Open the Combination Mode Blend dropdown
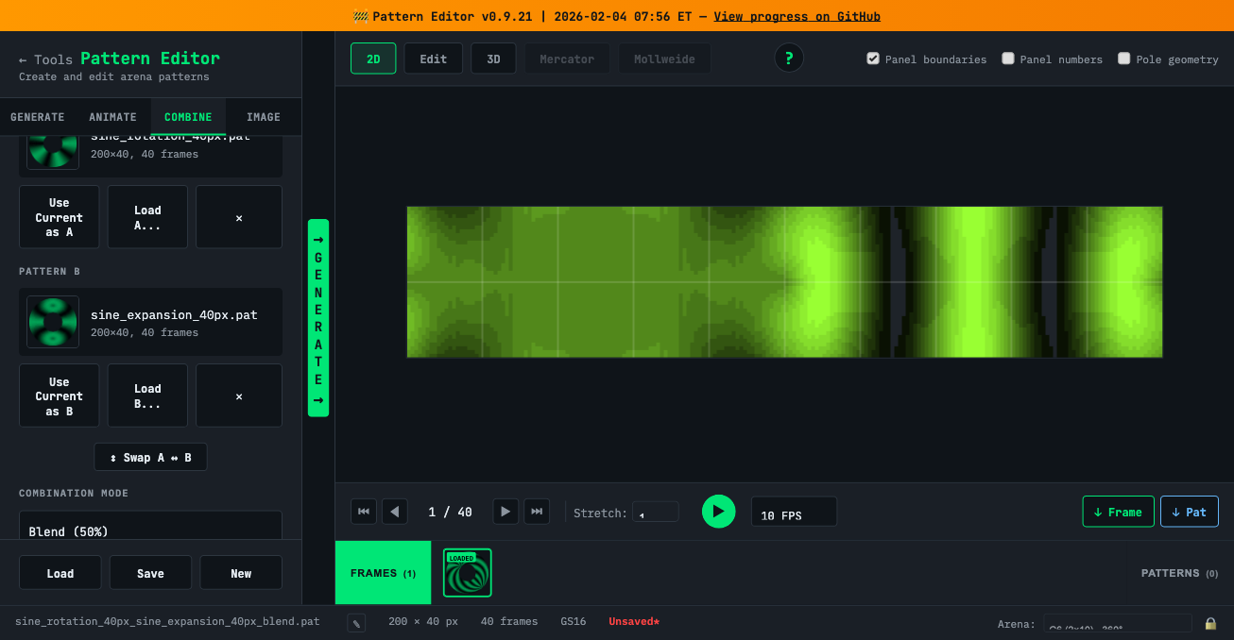The image size is (1234, 640). 150,530
